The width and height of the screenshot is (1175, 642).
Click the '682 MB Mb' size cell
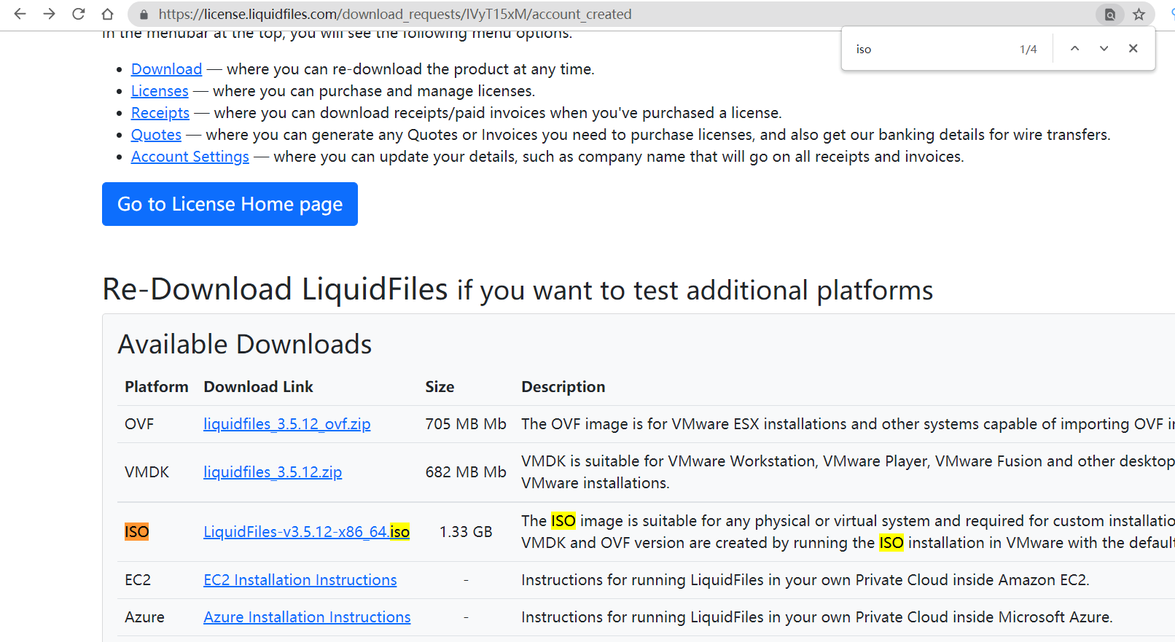[466, 472]
